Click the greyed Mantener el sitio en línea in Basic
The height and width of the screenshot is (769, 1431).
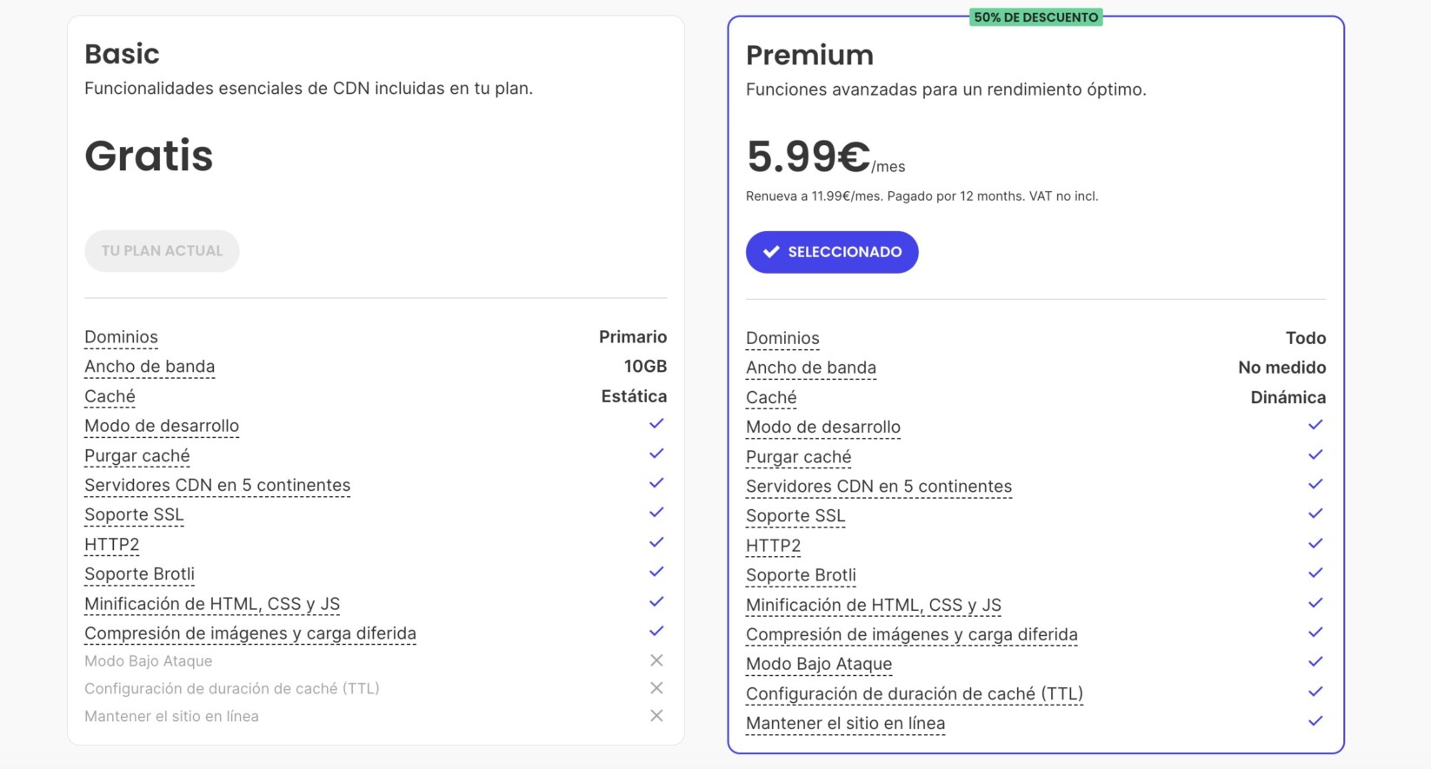point(171,717)
